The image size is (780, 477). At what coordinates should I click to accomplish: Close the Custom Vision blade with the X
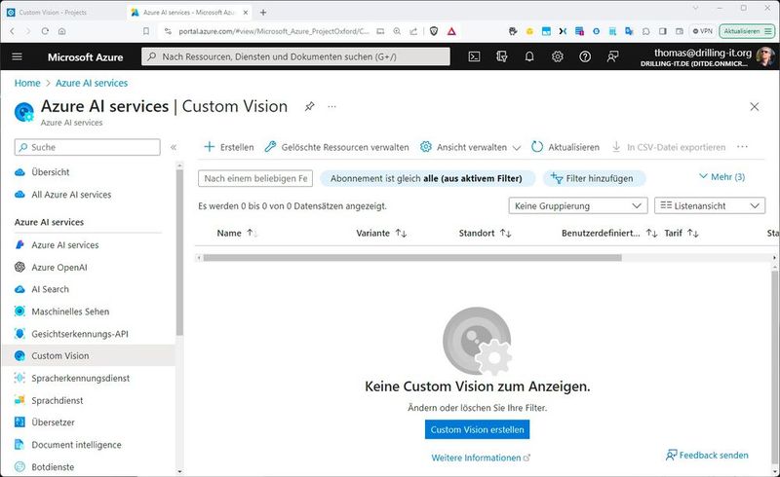pyautogui.click(x=754, y=106)
